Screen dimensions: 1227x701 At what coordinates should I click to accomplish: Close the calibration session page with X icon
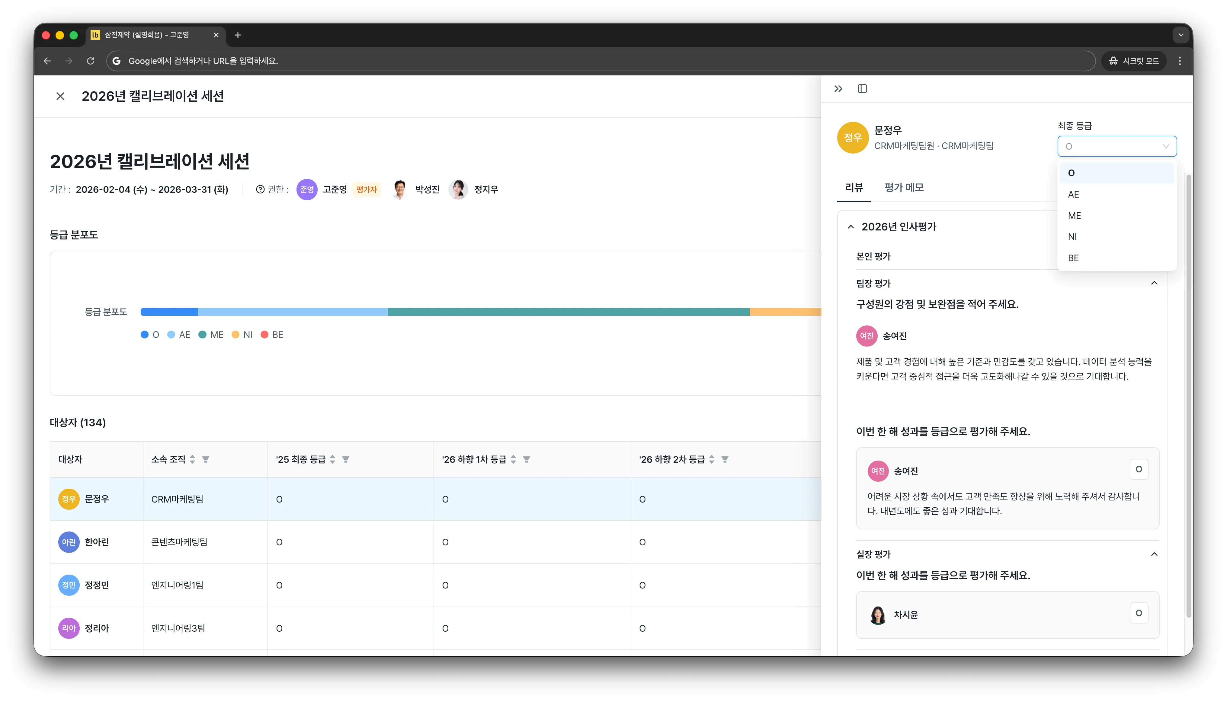60,96
